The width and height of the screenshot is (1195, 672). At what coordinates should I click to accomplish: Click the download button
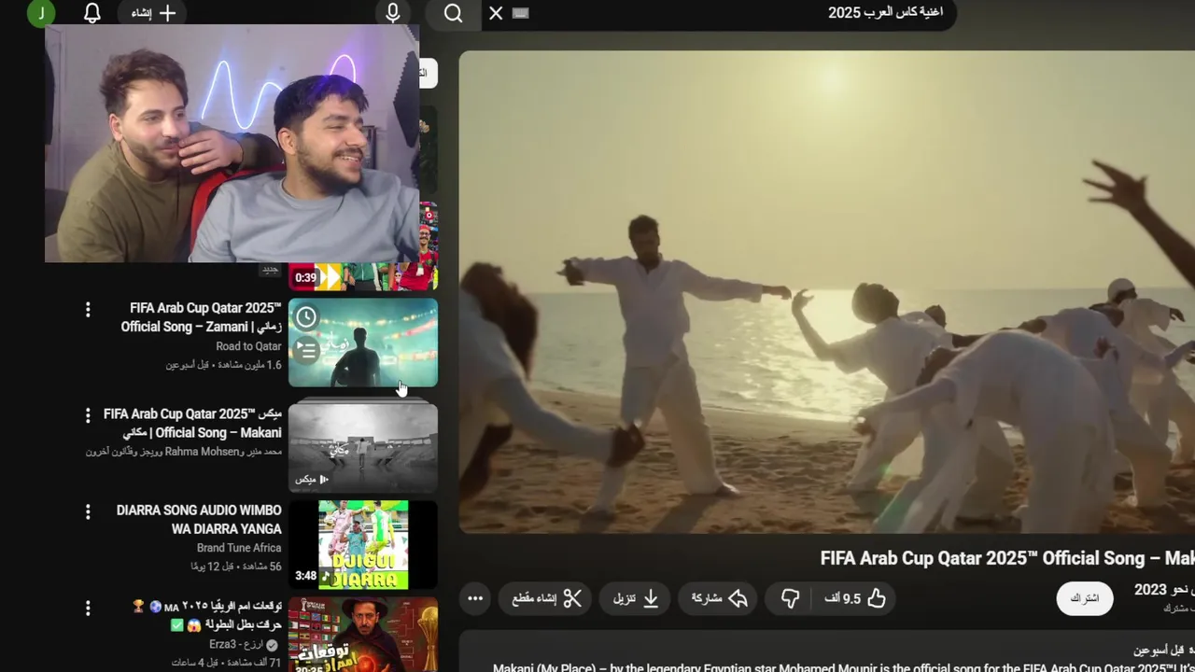point(636,598)
